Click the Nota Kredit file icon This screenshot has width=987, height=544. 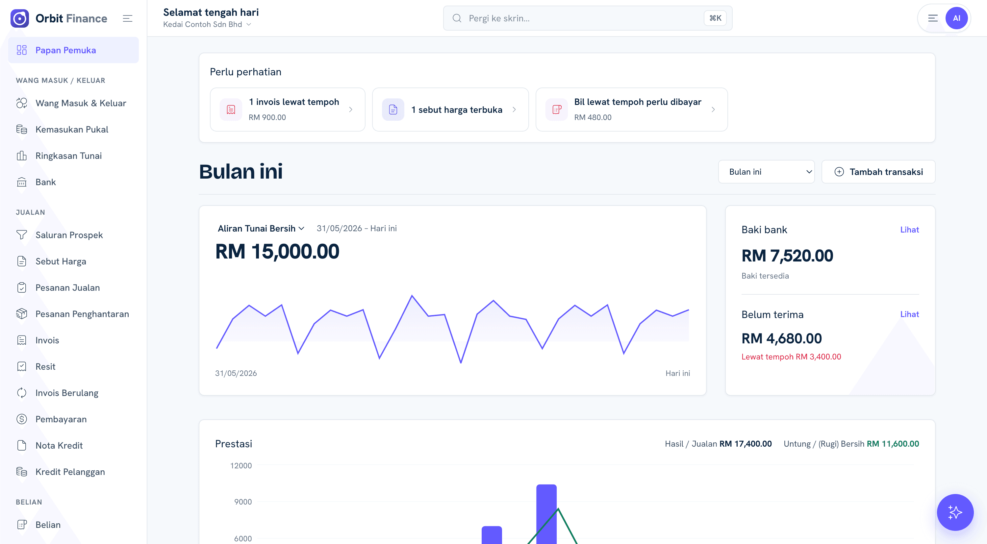pos(22,446)
